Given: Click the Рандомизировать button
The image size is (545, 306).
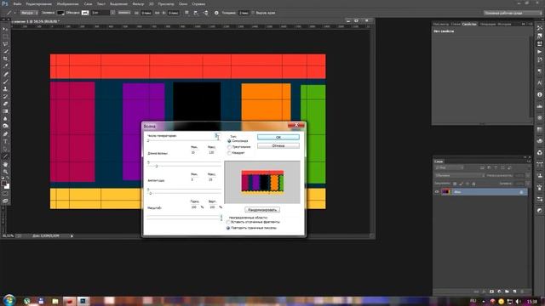Looking at the screenshot, I should (262, 210).
